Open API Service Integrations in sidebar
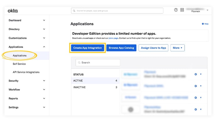 click(26, 72)
